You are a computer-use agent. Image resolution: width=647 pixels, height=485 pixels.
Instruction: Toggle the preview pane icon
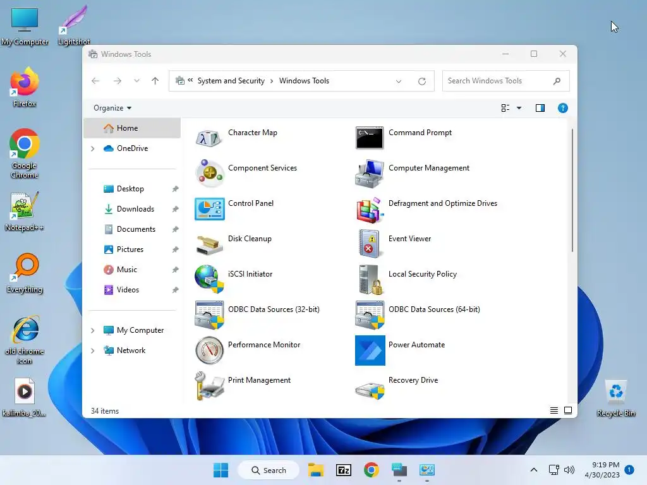click(540, 108)
